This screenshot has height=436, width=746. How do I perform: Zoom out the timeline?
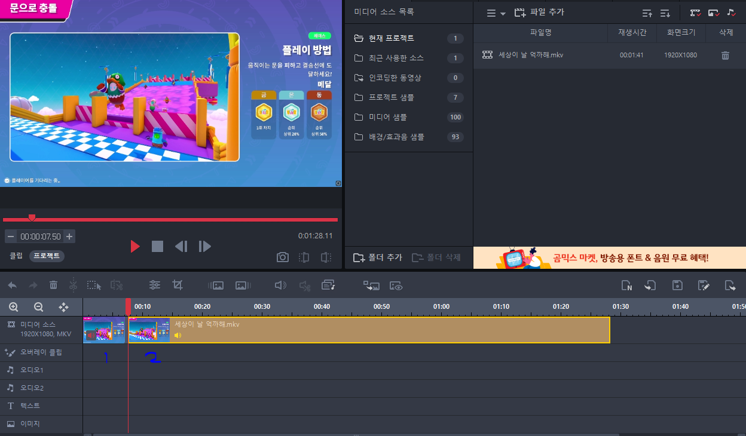[38, 307]
